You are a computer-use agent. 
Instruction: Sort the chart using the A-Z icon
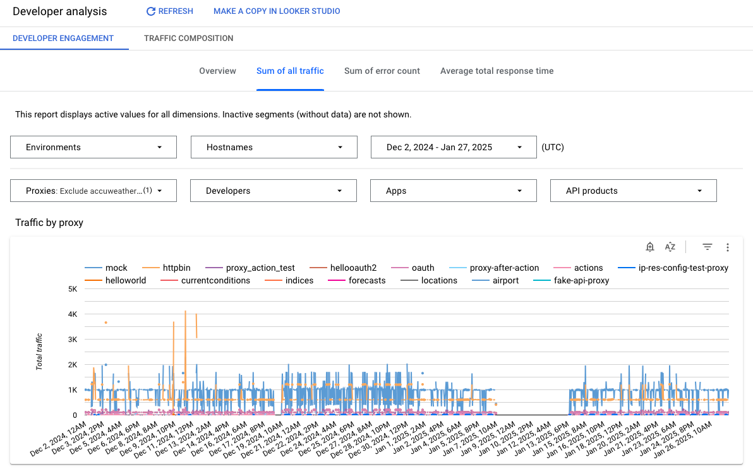[670, 247]
